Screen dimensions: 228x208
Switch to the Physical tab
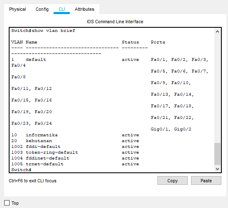(x=17, y=9)
